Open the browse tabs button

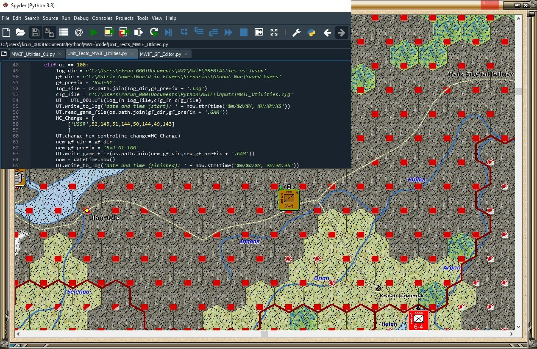[x=4, y=54]
